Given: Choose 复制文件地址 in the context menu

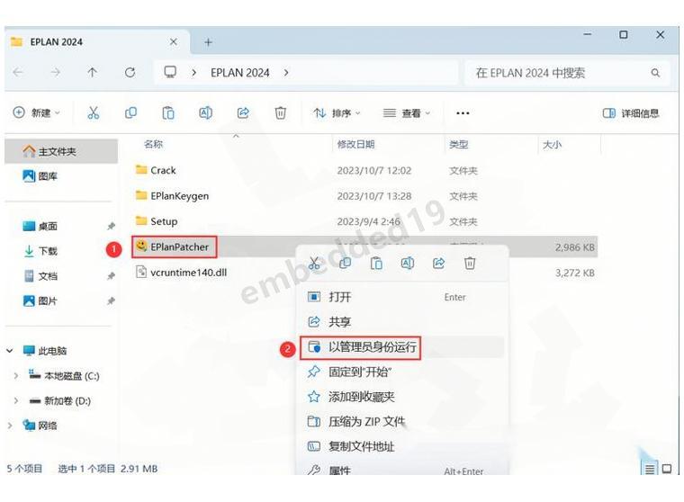Looking at the screenshot, I should (x=402, y=446).
